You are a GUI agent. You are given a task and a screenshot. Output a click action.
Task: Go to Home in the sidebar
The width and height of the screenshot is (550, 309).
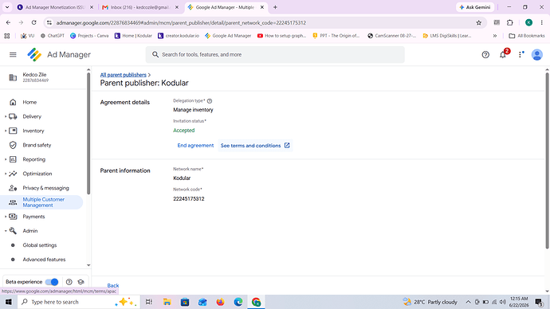pyautogui.click(x=29, y=102)
